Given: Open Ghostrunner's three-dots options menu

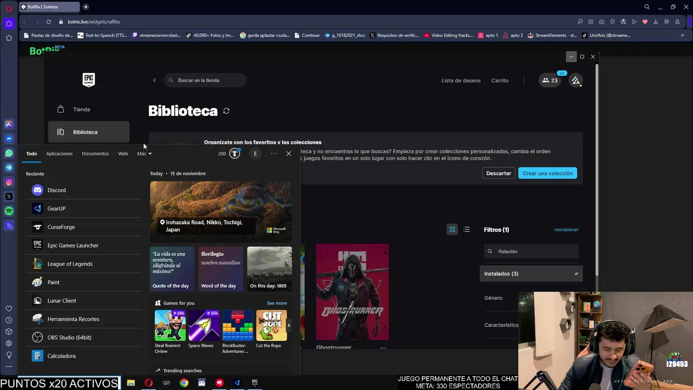Looking at the screenshot, I should point(383,348).
